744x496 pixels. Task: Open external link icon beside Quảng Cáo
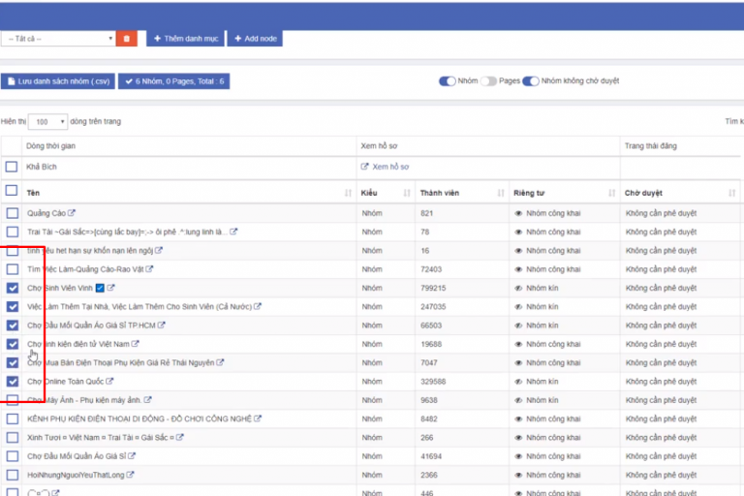click(x=72, y=213)
